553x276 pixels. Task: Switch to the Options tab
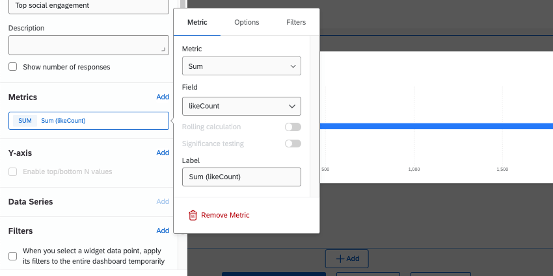point(247,22)
